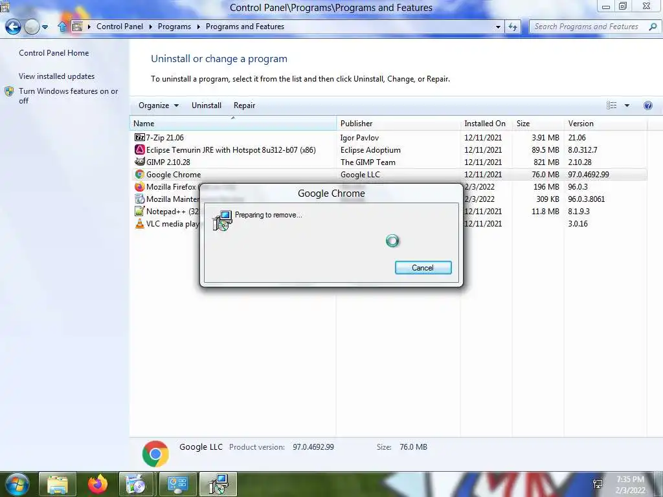
Task: Click the change view icon
Action: pyautogui.click(x=611, y=105)
